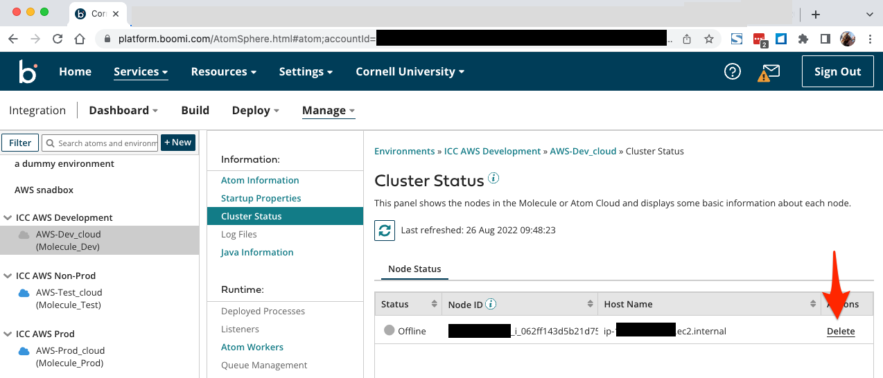Select Cluster Status in the side menu

285,216
